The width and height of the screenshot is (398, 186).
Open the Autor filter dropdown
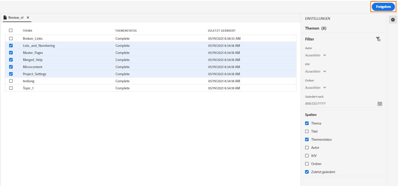(x=316, y=55)
